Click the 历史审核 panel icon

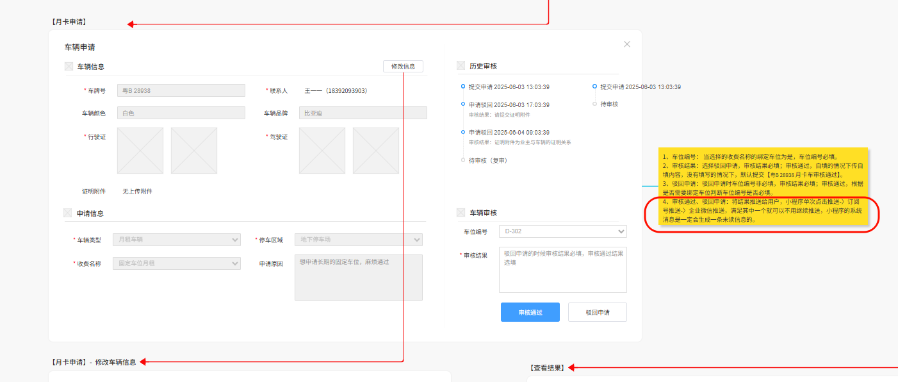click(x=461, y=65)
